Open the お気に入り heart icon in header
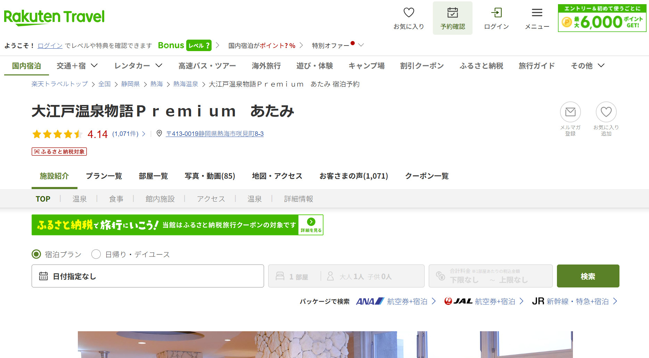The width and height of the screenshot is (649, 358). click(409, 13)
